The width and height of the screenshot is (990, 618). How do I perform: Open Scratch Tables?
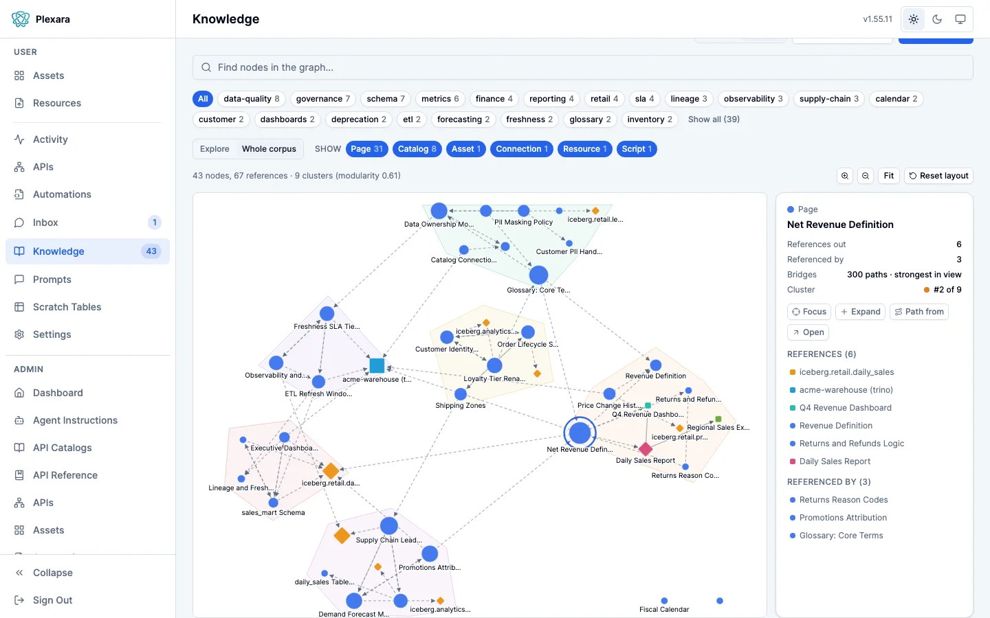point(87,307)
